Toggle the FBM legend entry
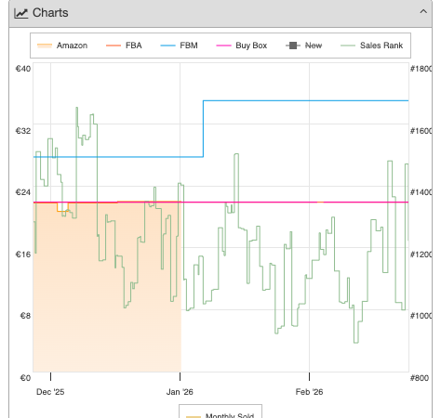The height and width of the screenshot is (418, 441). [x=179, y=46]
